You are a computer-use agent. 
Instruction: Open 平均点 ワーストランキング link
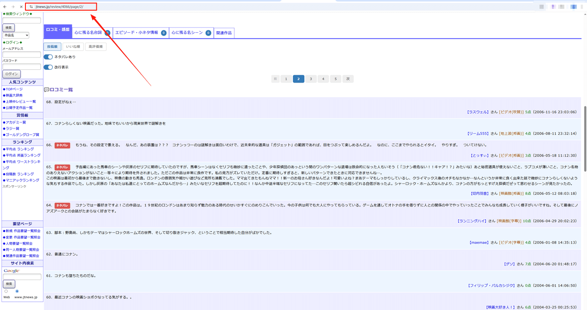pyautogui.click(x=22, y=164)
